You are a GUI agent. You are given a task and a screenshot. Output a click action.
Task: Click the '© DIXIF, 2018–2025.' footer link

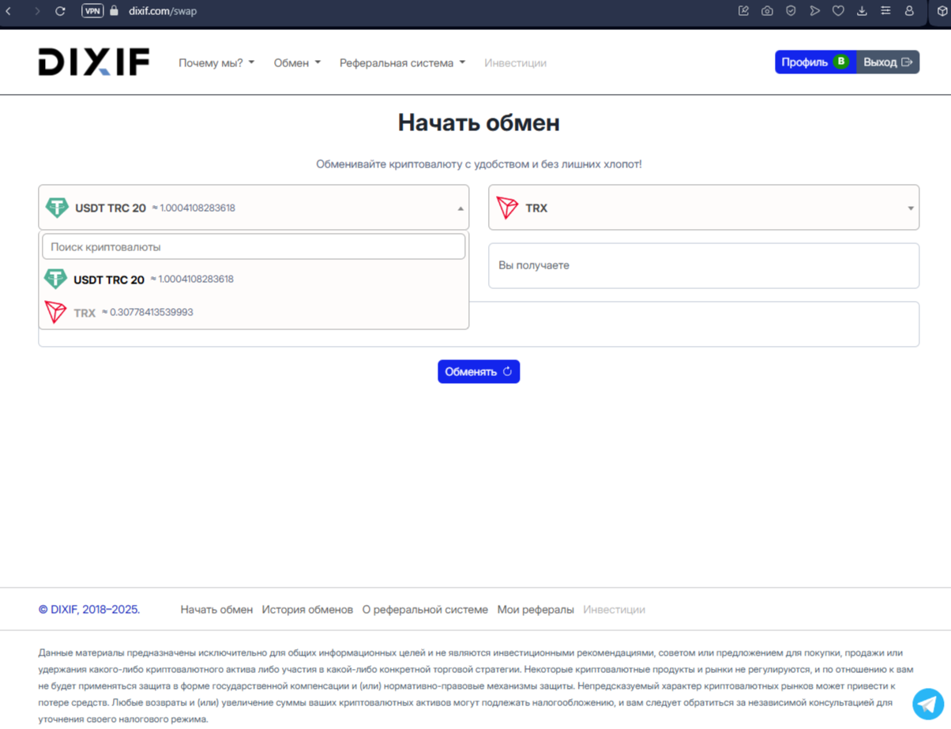(89, 610)
